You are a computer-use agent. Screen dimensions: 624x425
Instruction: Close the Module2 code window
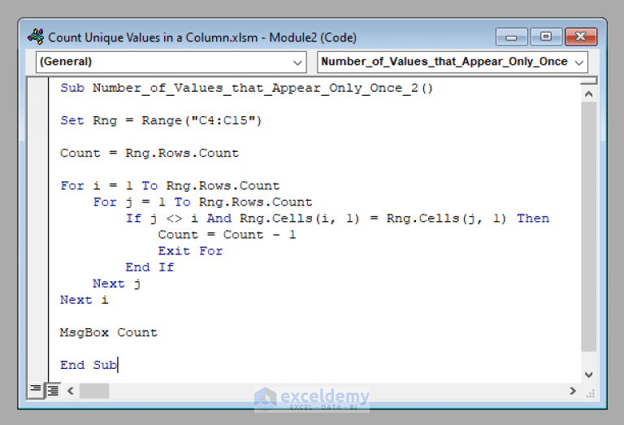pos(581,37)
